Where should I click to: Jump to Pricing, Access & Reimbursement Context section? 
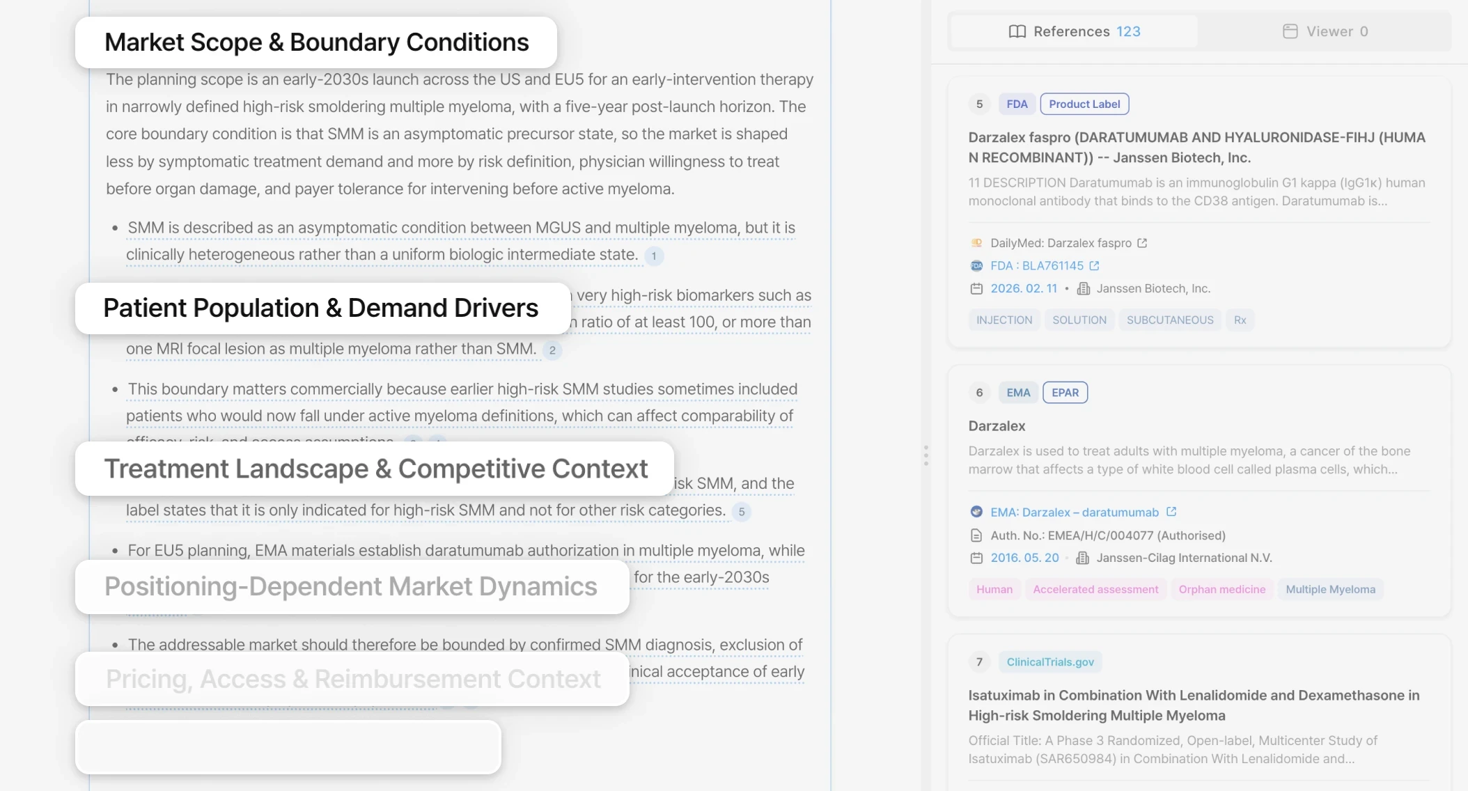[352, 679]
